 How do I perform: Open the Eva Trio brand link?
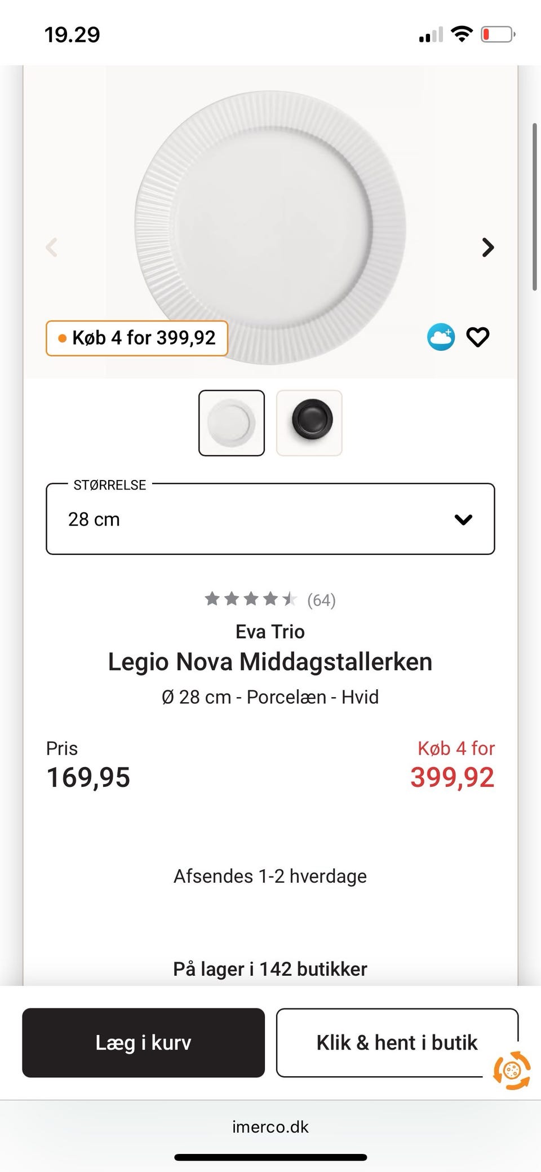(x=270, y=632)
